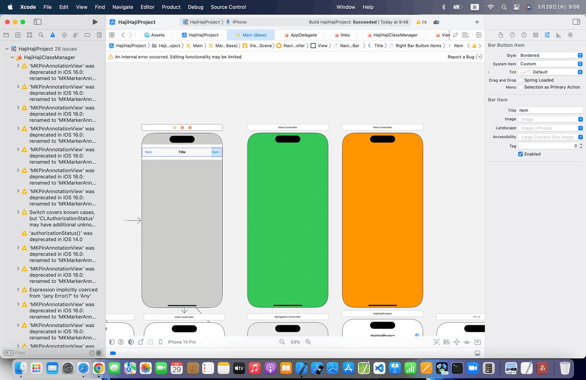Open the Find navigator magnifier icon
Image resolution: width=586 pixels, height=380 pixels.
click(41, 35)
